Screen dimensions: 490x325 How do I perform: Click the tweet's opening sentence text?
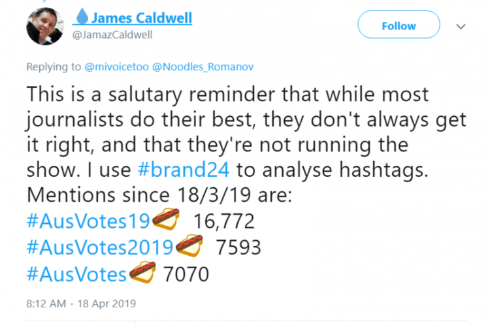pyautogui.click(x=229, y=95)
